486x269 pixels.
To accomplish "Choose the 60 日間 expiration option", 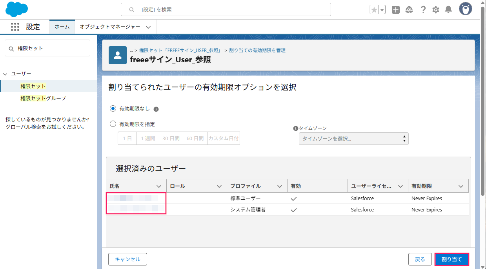I will (195, 138).
